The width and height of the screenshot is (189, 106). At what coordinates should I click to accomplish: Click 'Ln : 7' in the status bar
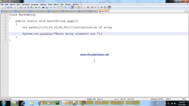tap(117, 99)
